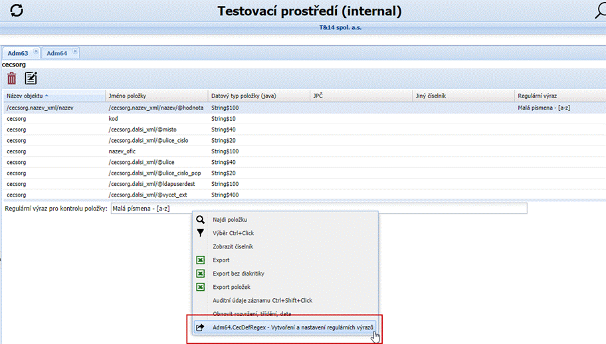Select Výběr Ctrl+Click menu entry

point(233,233)
